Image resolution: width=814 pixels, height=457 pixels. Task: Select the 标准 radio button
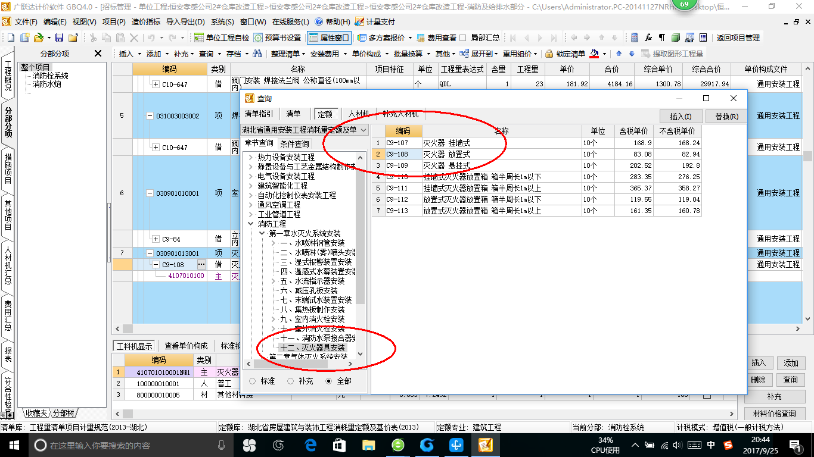click(x=253, y=381)
